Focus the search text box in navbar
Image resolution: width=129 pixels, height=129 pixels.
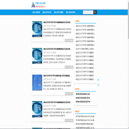[x=88, y=12]
